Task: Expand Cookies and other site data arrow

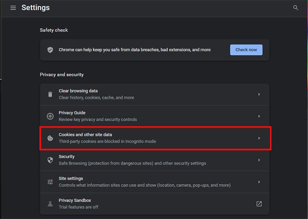Action: [x=259, y=138]
